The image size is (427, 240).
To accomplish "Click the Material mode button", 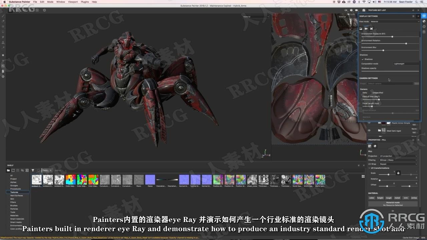I will (x=393, y=204).
